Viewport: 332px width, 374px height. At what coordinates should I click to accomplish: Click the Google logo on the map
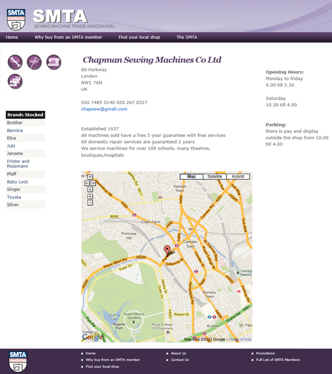click(92, 337)
